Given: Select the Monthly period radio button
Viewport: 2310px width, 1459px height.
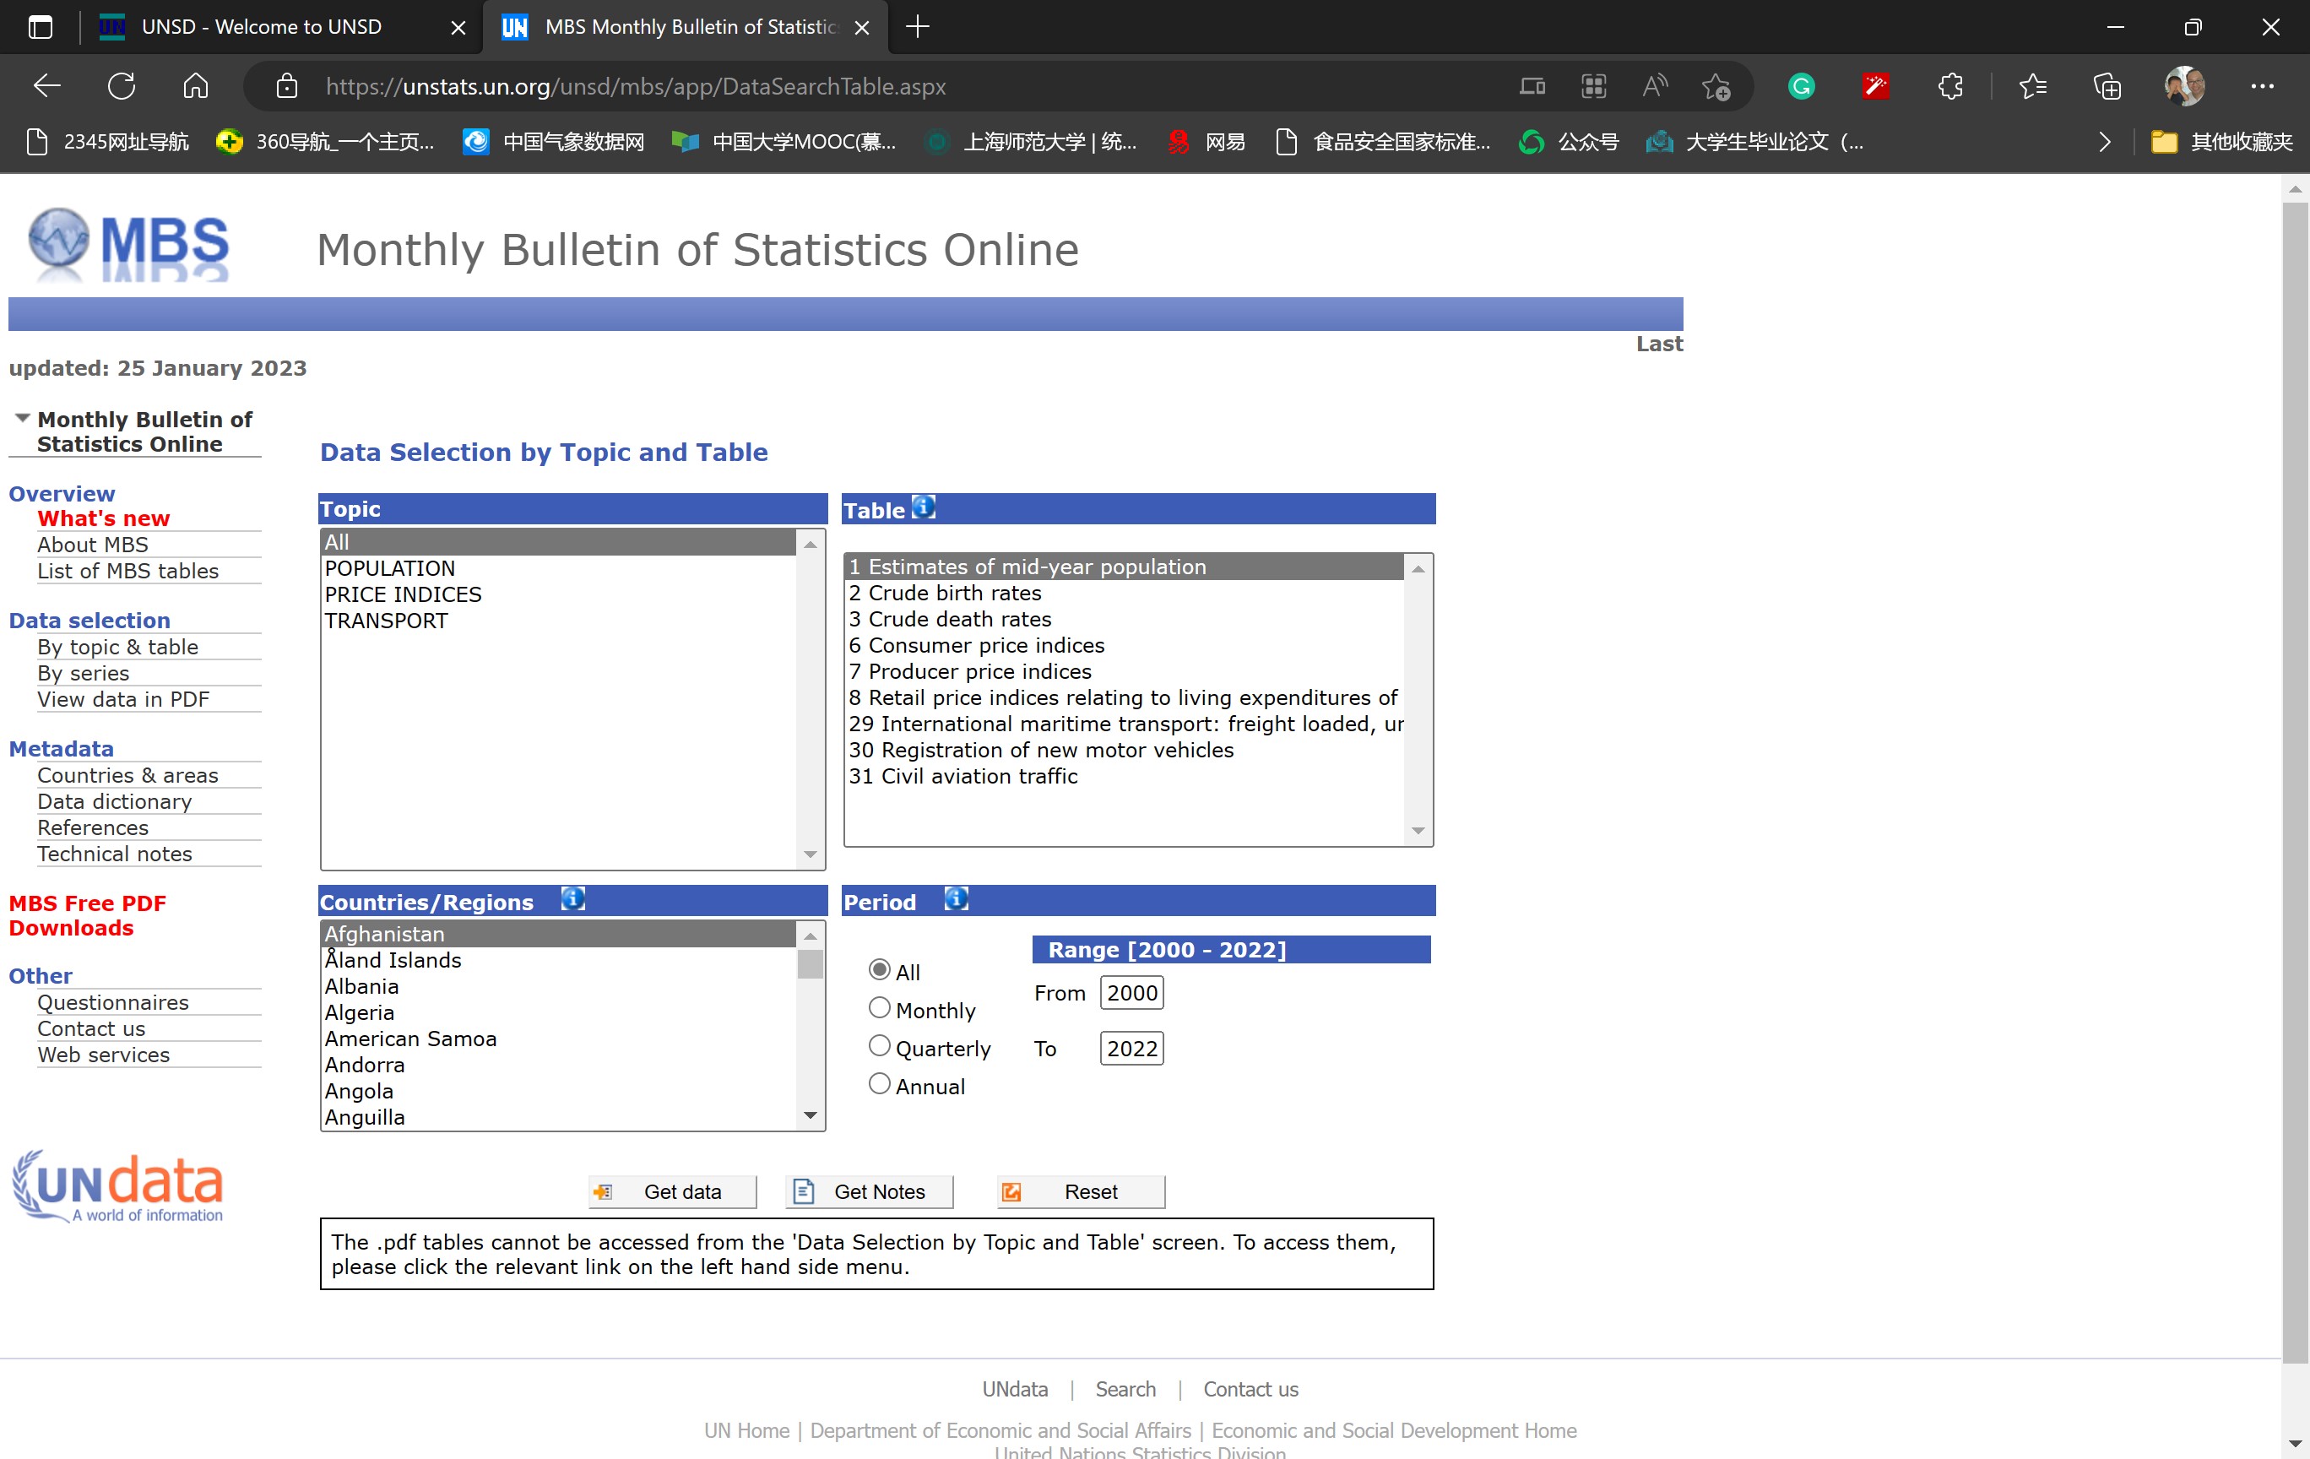Looking at the screenshot, I should tap(879, 1008).
